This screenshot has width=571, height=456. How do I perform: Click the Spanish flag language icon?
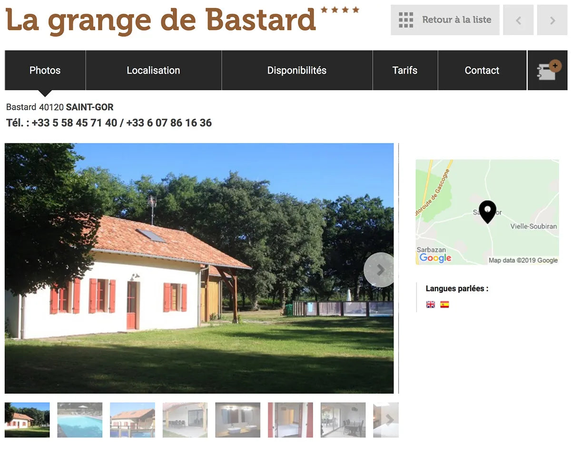444,305
